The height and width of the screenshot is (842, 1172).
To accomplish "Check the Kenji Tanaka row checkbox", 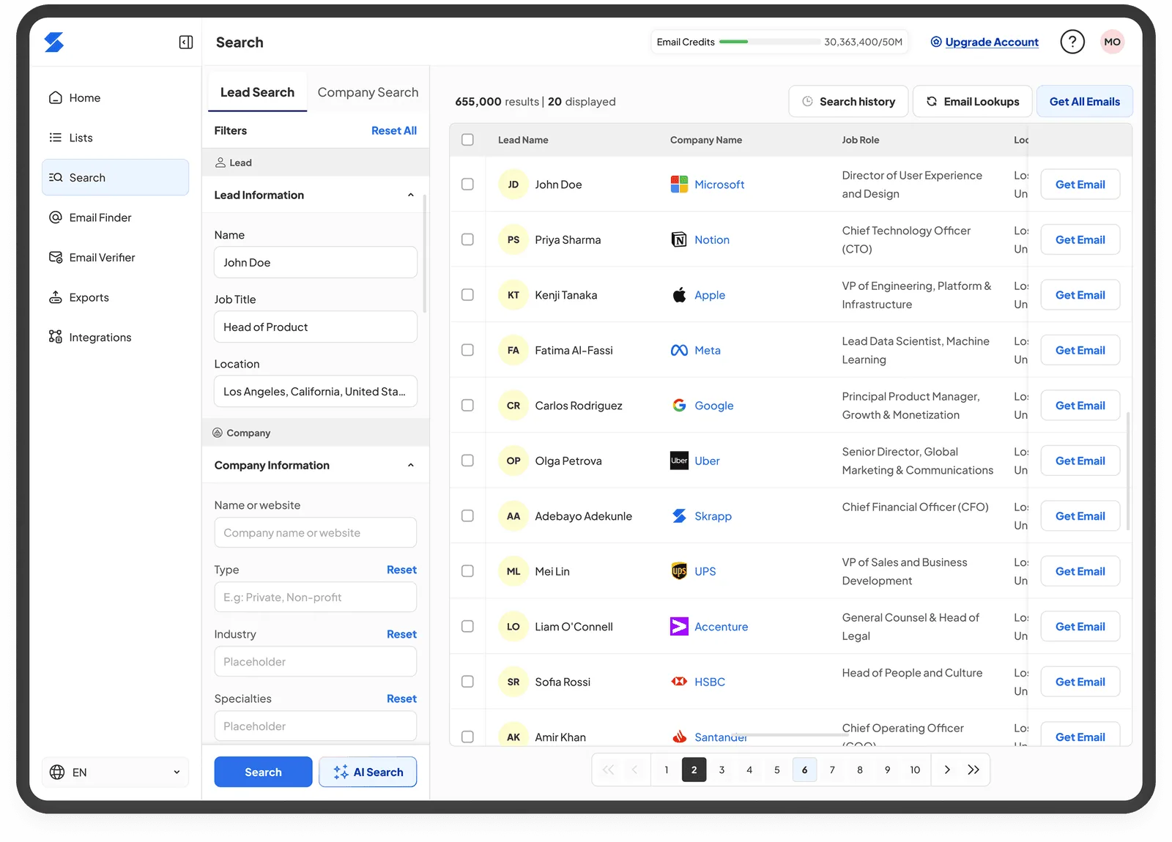I will (x=467, y=295).
